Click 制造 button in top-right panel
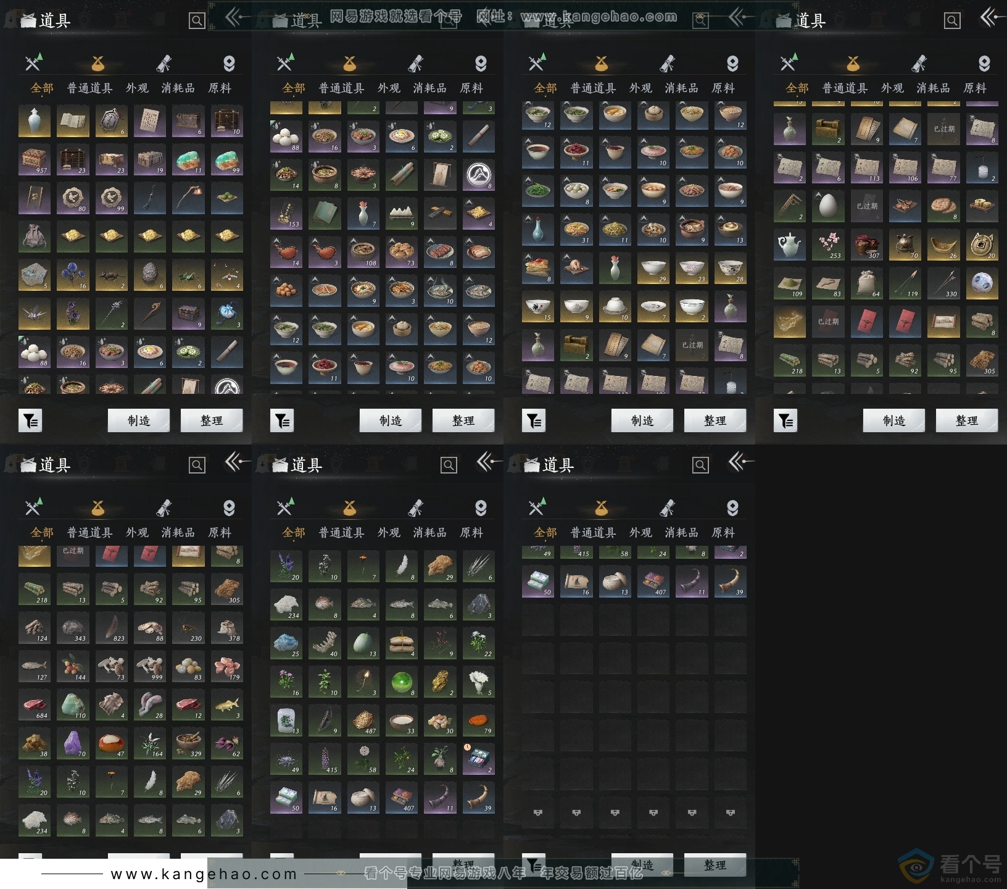The image size is (1007, 889). (x=894, y=420)
